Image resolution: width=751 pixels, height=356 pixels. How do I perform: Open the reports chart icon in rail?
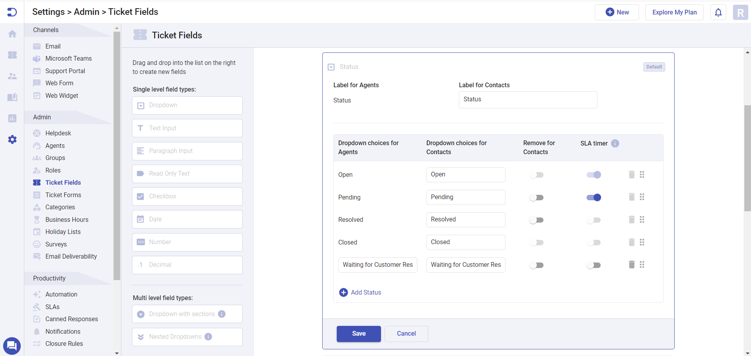tap(13, 119)
